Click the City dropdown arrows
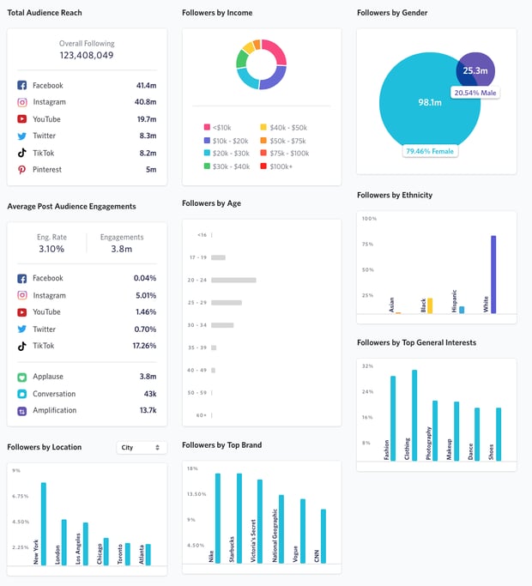This screenshot has width=532, height=586. pyautogui.click(x=157, y=447)
